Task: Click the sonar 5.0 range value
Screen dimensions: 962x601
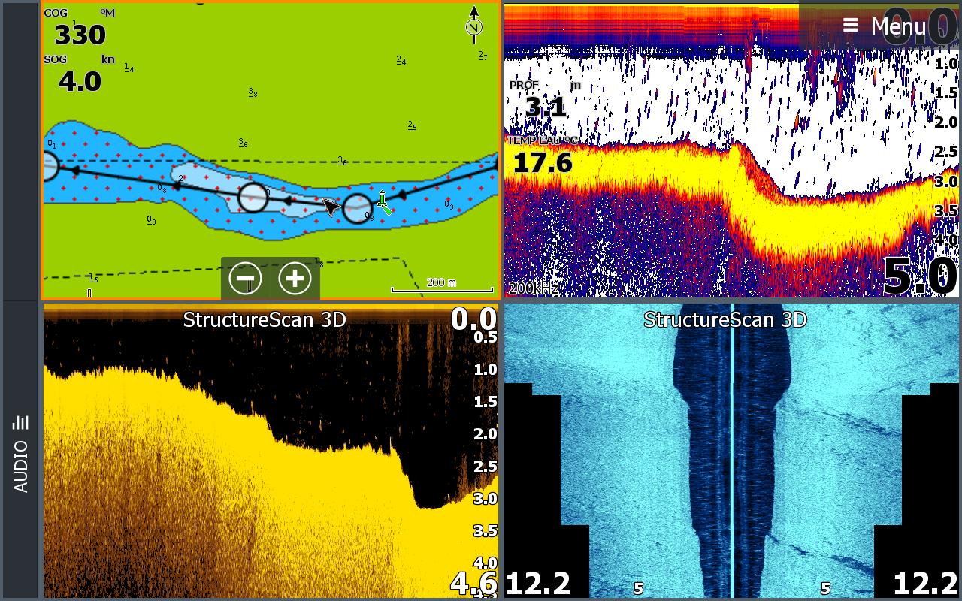Action: tap(921, 276)
